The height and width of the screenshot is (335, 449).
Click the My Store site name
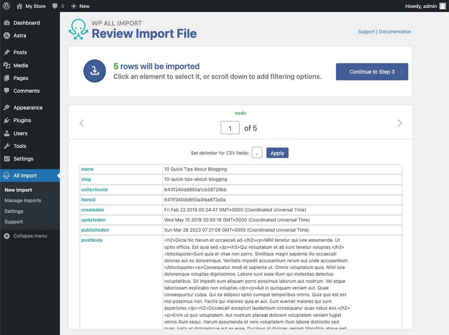coord(35,6)
